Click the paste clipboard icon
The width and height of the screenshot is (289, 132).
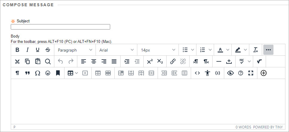(38, 62)
